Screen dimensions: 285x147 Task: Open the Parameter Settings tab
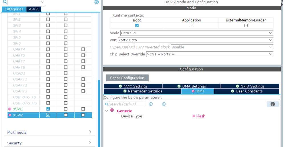(x=143, y=91)
